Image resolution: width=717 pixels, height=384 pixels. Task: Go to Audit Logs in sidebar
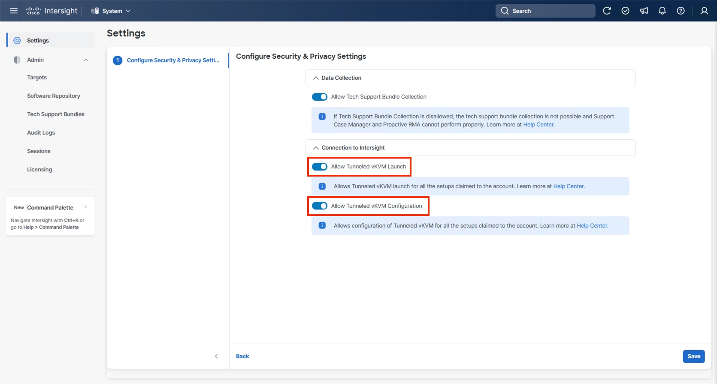(x=41, y=133)
